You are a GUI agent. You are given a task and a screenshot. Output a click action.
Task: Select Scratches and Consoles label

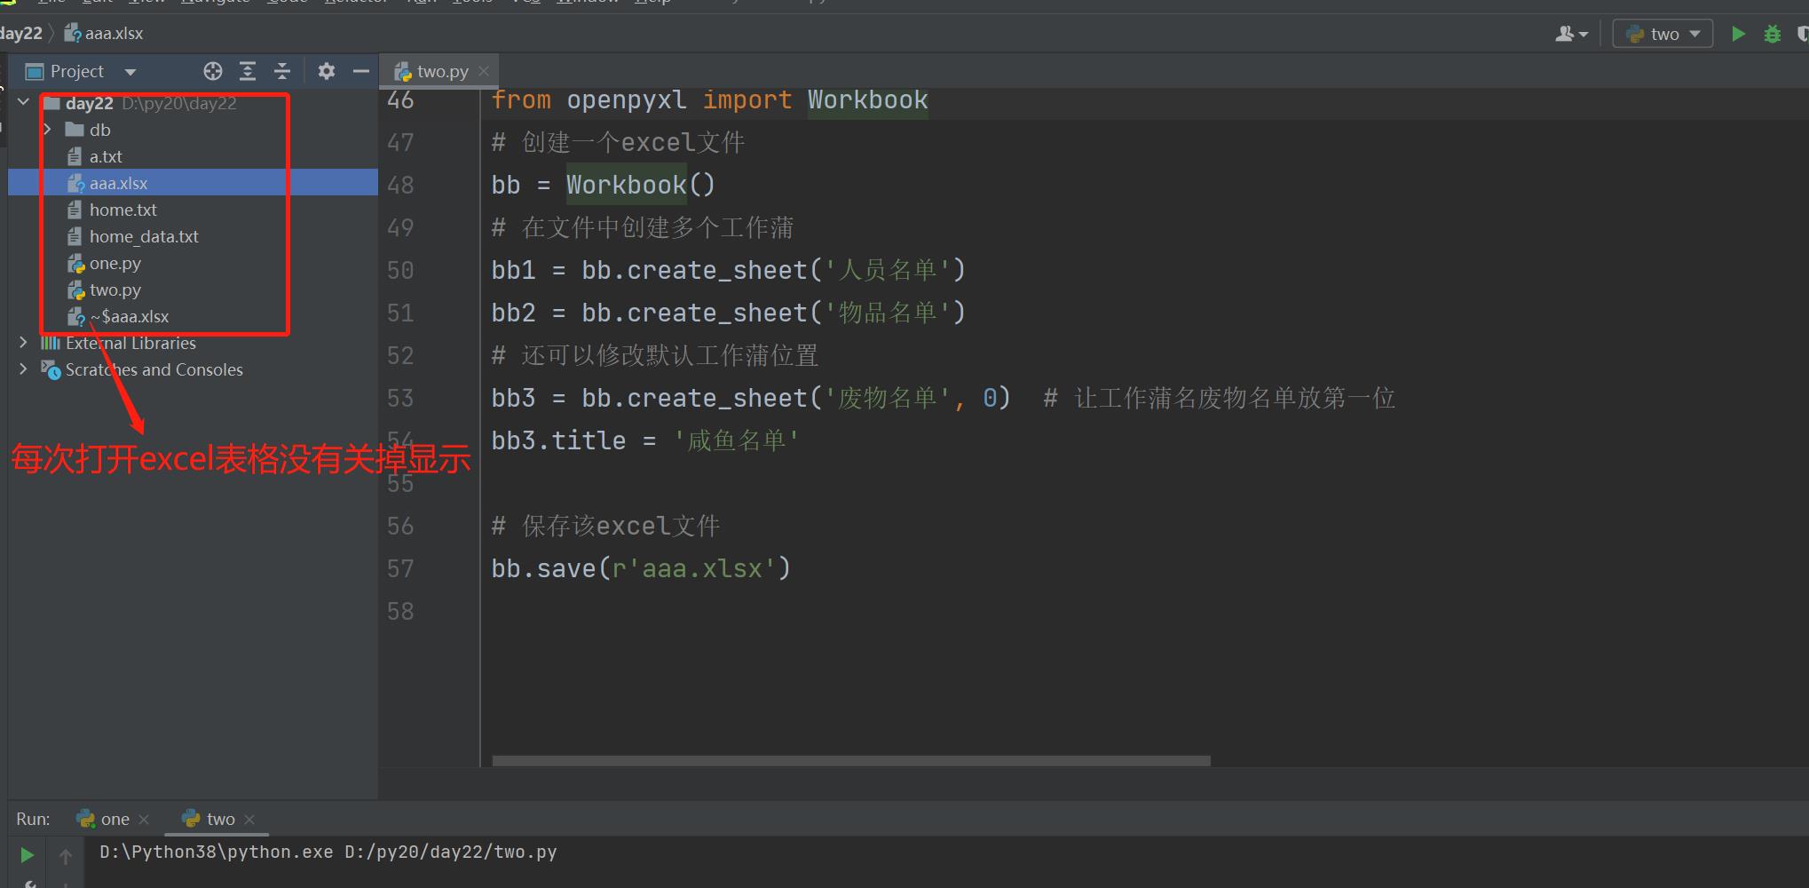[x=154, y=369]
